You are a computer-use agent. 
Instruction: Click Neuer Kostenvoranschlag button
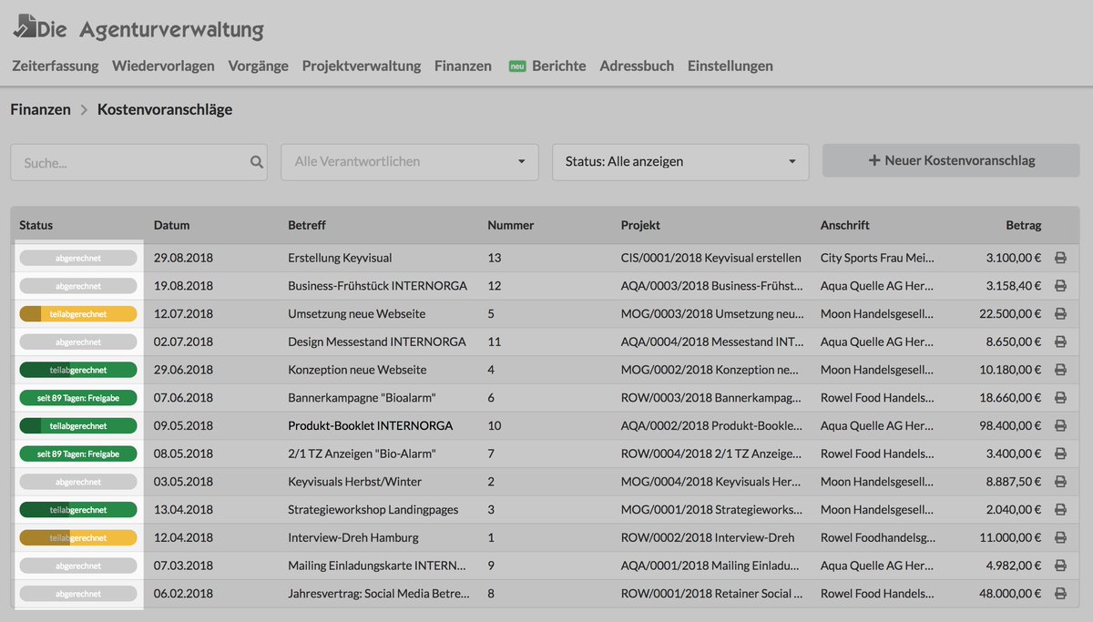[x=951, y=160]
